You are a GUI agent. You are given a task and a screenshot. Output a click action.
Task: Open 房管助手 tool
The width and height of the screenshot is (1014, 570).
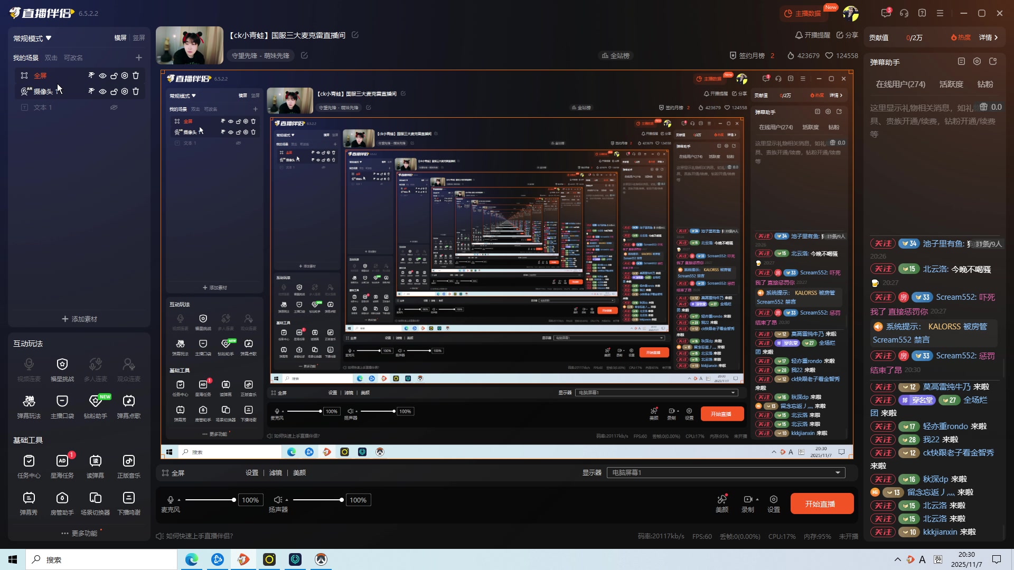click(x=62, y=499)
